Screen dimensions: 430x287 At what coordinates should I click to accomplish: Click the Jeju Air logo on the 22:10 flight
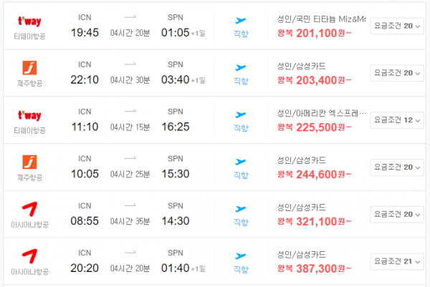point(29,68)
